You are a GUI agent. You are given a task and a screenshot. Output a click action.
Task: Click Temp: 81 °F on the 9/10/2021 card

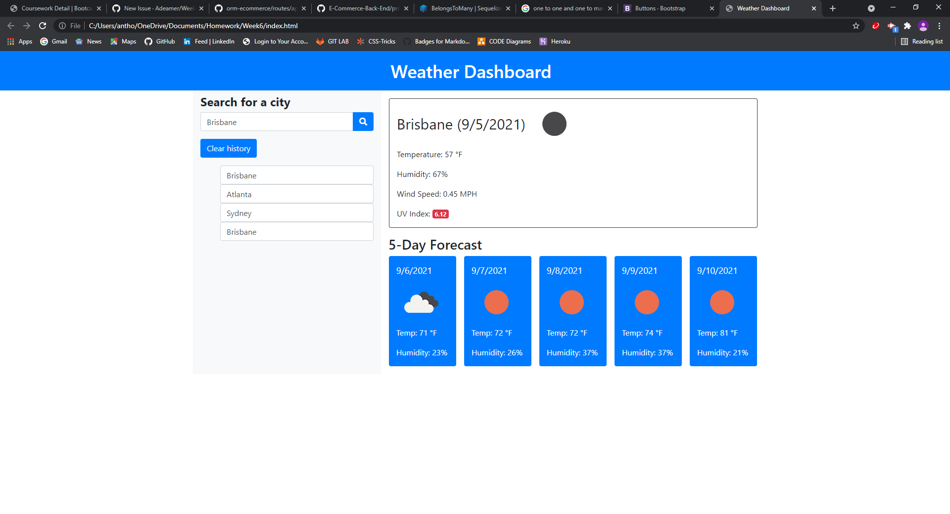(x=717, y=333)
